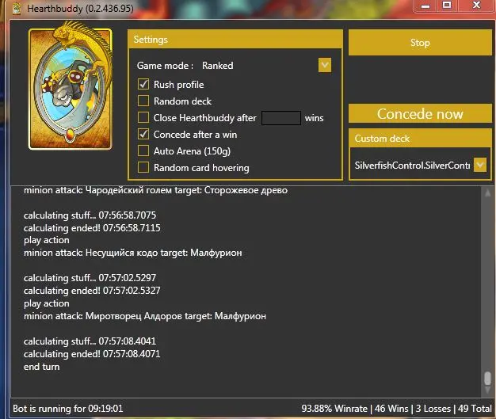Close the Hearthbuddy window
Image resolution: width=496 pixels, height=419 pixels.
(x=476, y=6)
